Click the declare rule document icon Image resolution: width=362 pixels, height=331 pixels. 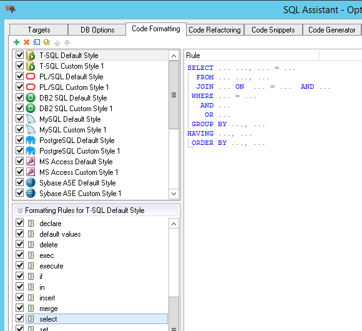pyautogui.click(x=31, y=224)
